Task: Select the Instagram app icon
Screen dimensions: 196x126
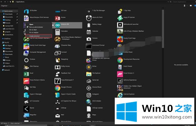Action: (89, 95)
